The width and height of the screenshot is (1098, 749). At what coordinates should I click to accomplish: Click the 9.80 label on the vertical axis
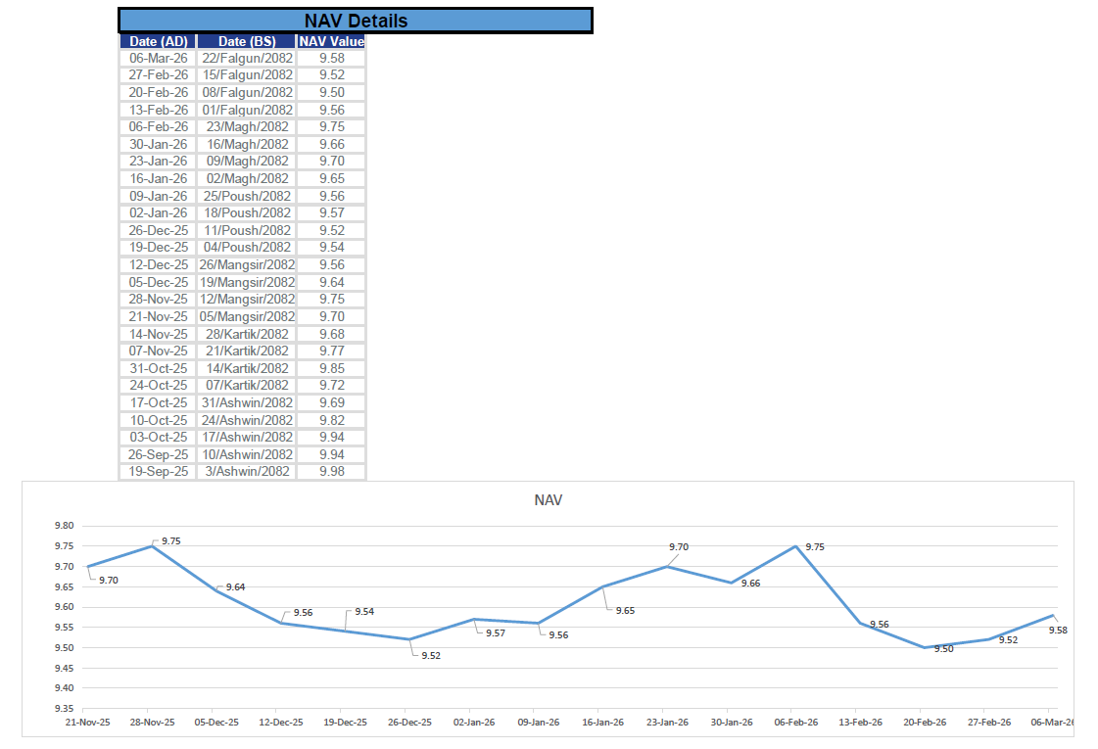pyautogui.click(x=63, y=526)
